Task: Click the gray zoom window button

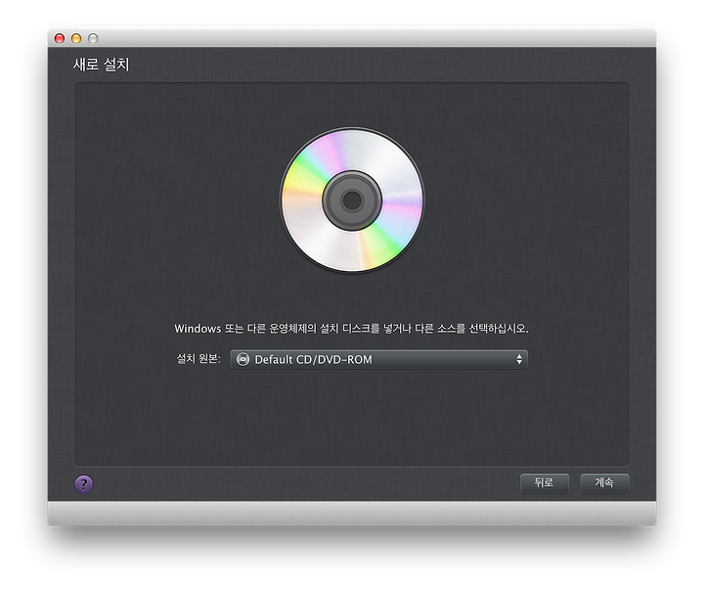Action: tap(93, 38)
